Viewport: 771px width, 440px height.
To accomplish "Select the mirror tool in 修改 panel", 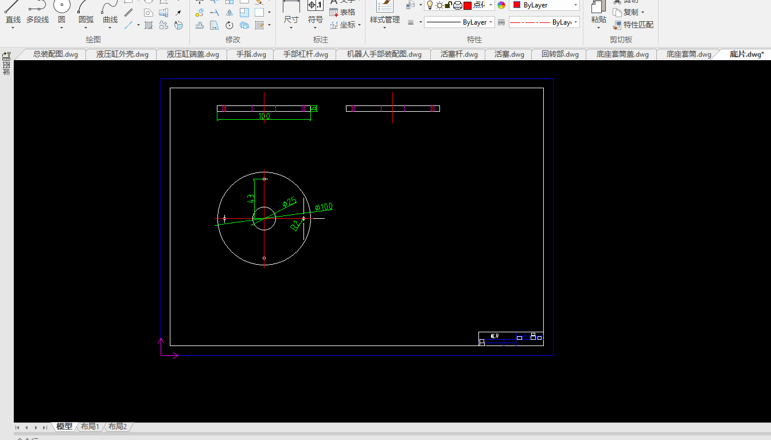I will pyautogui.click(x=229, y=13).
